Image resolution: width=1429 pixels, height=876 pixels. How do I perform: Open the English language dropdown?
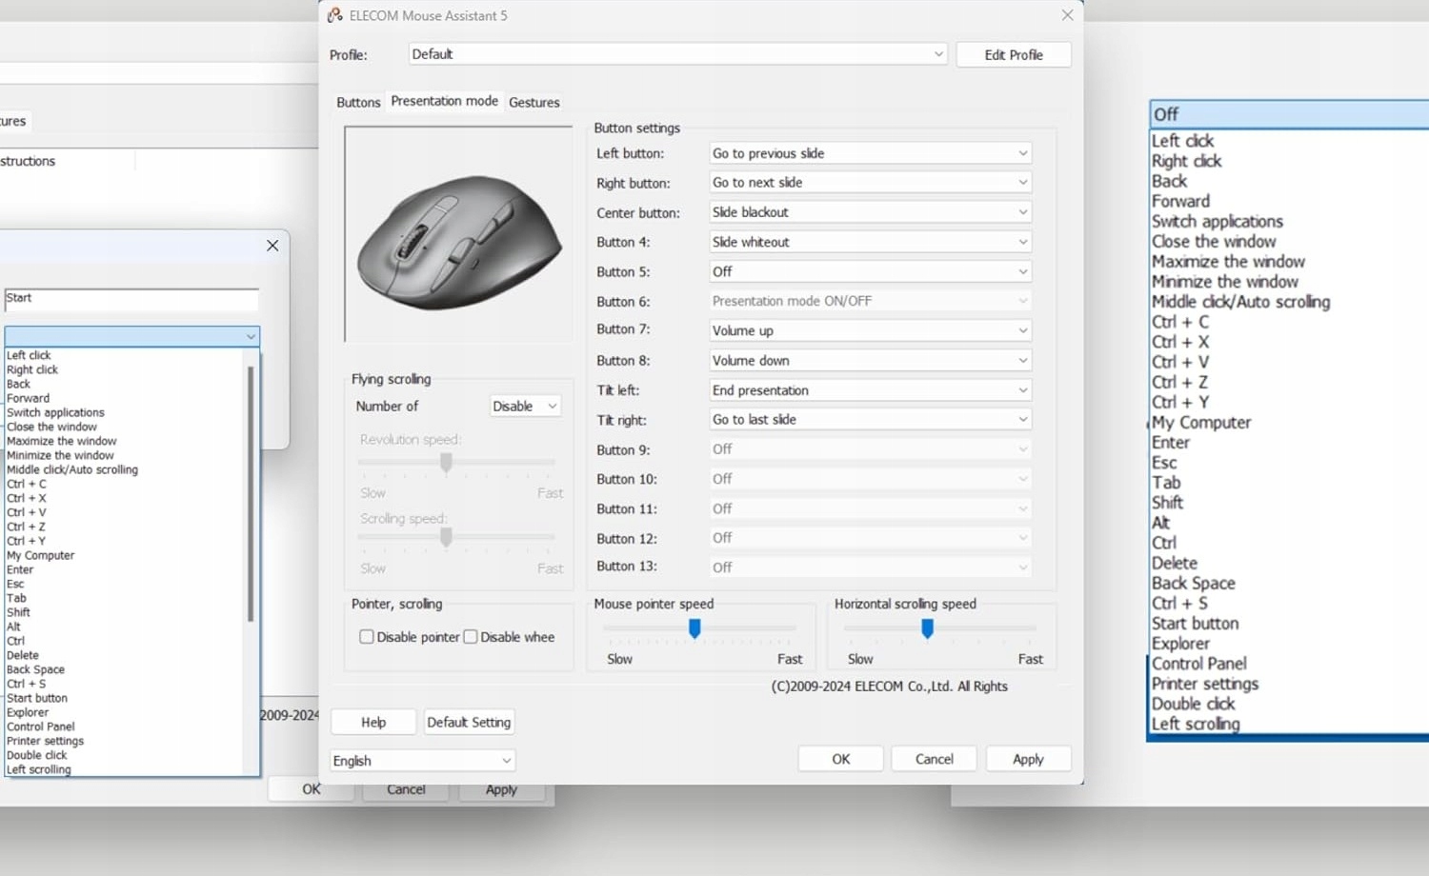coord(422,761)
